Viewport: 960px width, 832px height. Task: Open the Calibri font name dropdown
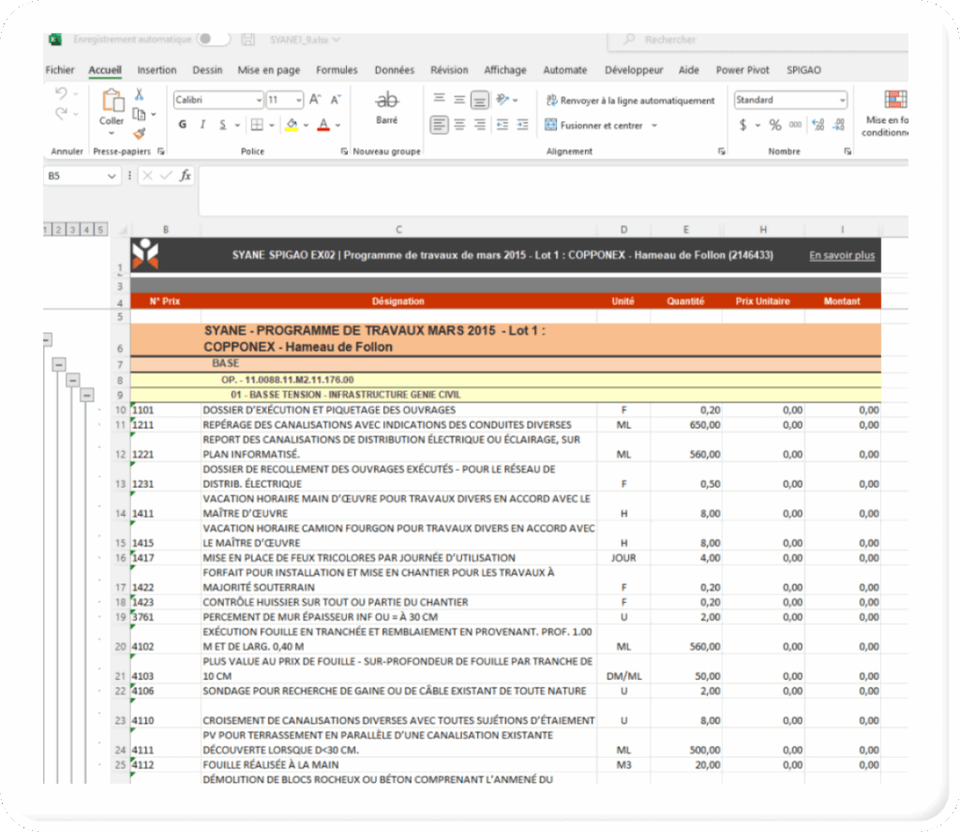coord(259,100)
